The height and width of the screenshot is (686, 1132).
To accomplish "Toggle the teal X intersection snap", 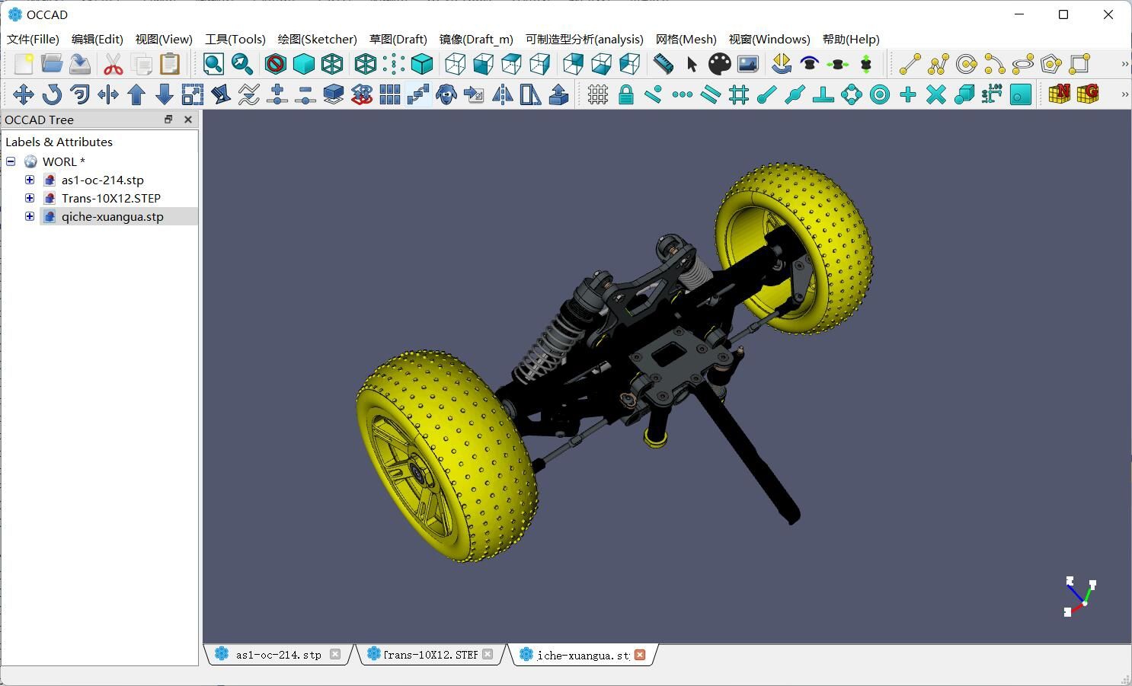I will pos(936,94).
